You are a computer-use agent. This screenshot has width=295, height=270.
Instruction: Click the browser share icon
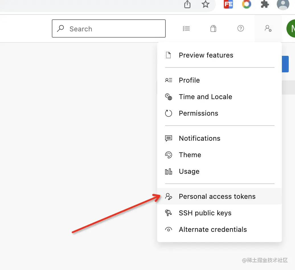tap(187, 4)
